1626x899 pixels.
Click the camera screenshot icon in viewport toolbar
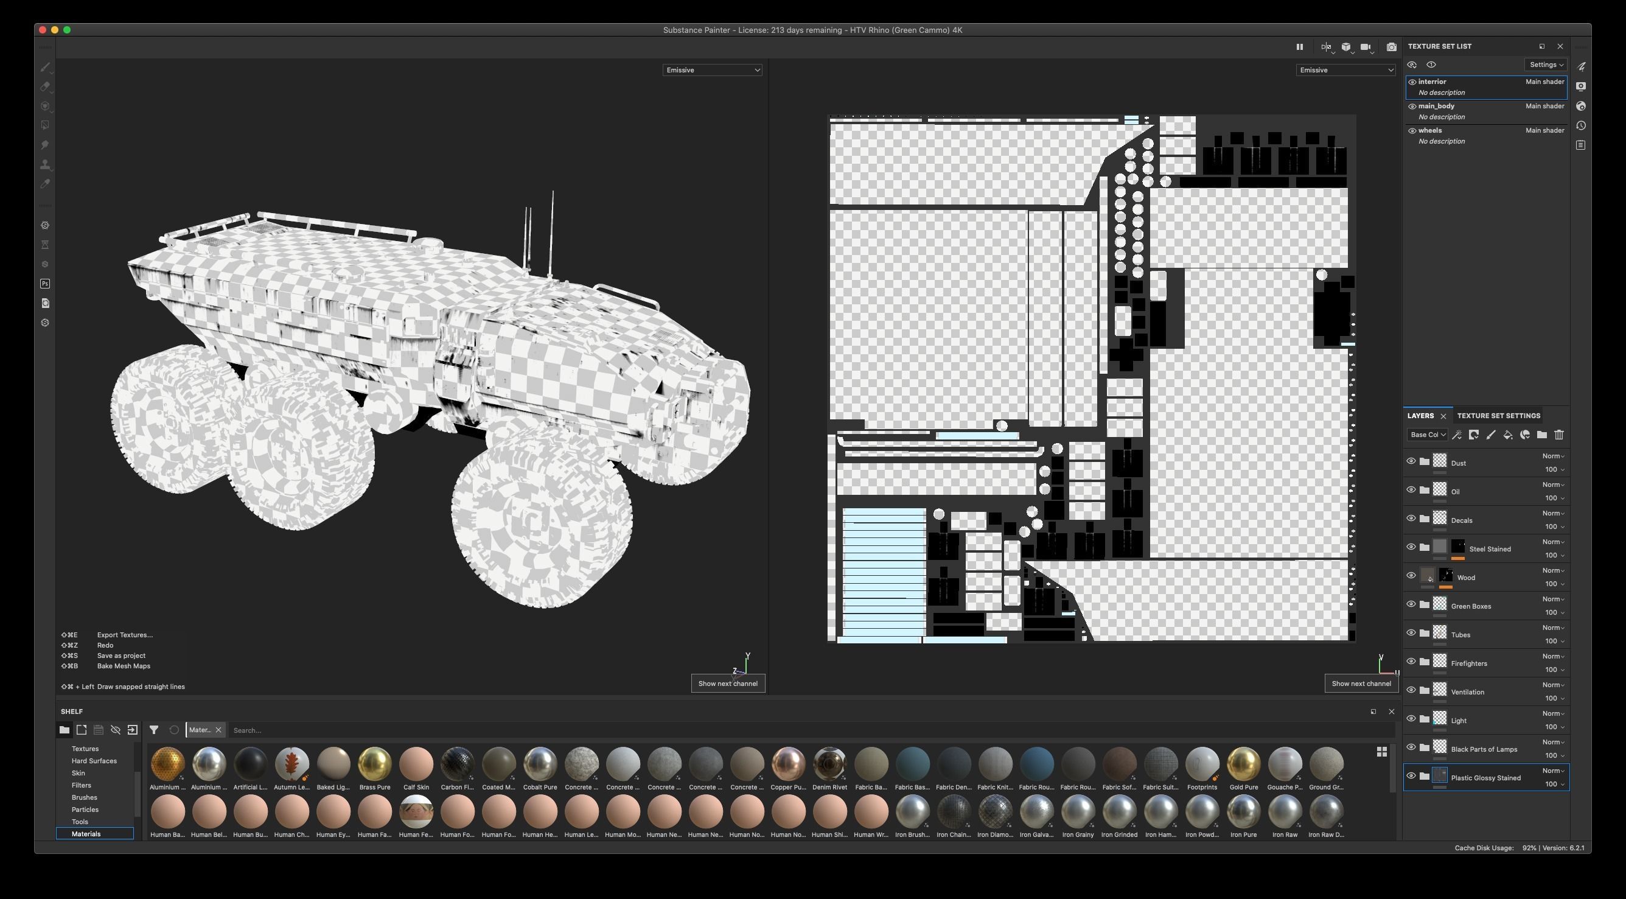(1391, 47)
